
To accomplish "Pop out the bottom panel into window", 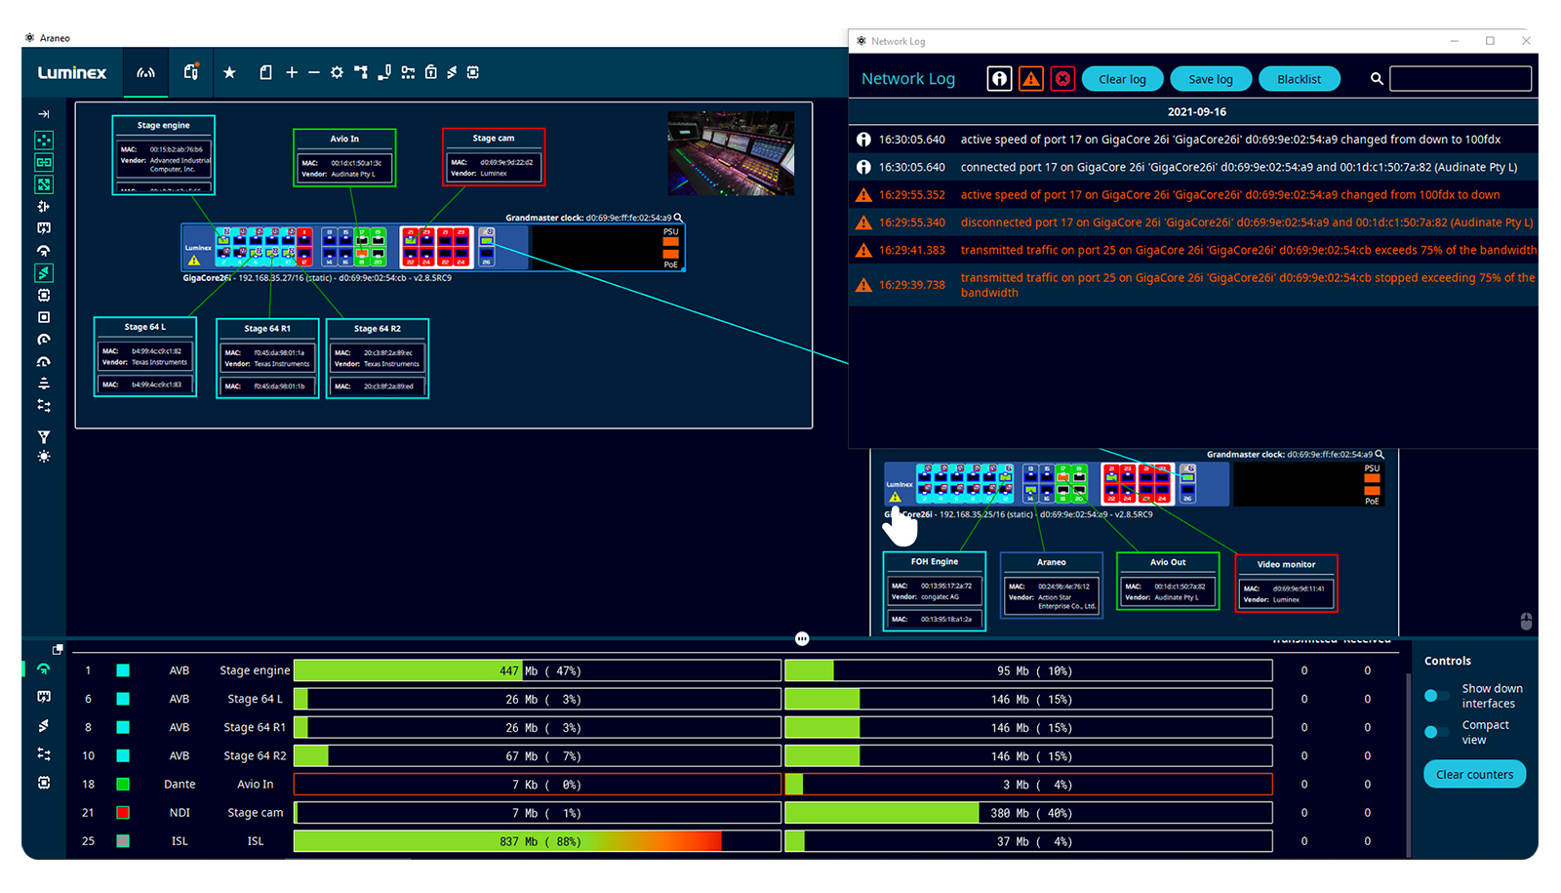I will point(58,649).
